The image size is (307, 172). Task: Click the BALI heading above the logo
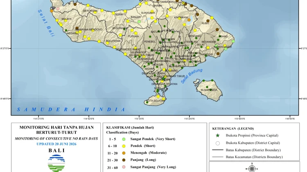pyautogui.click(x=56, y=151)
